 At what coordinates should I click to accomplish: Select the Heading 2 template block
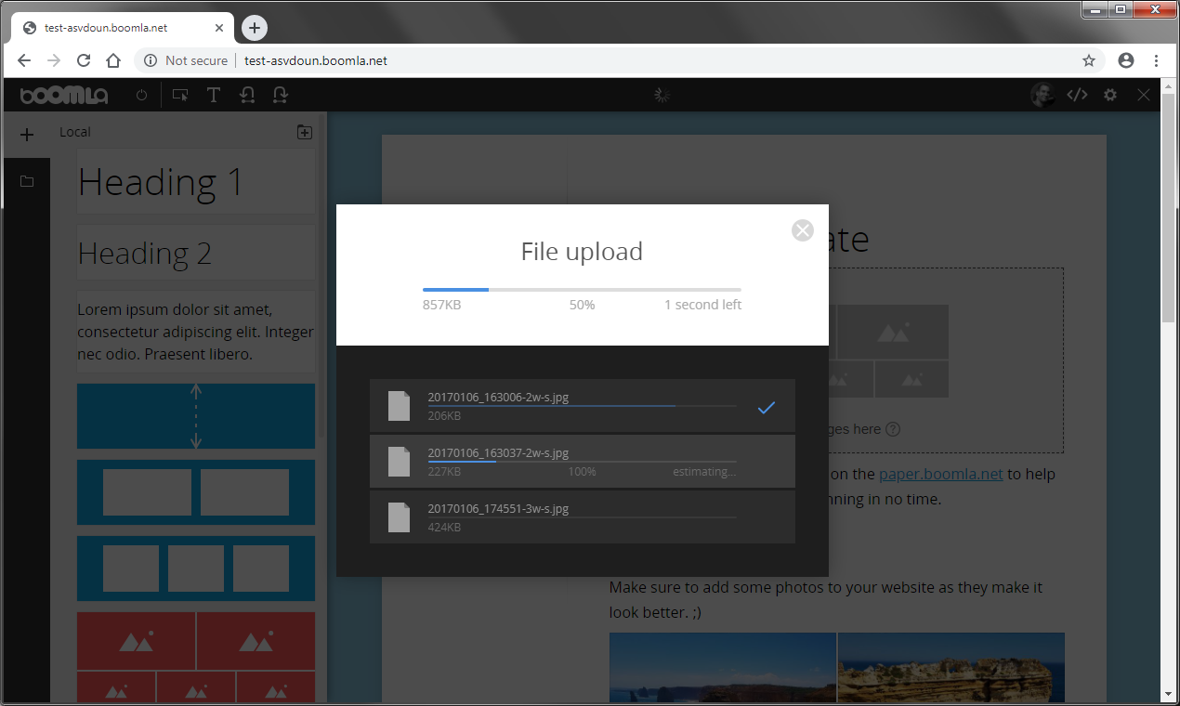[x=196, y=253]
